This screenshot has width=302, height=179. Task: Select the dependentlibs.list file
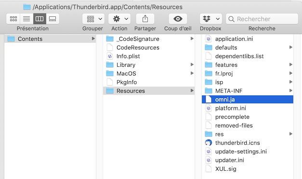point(248,56)
